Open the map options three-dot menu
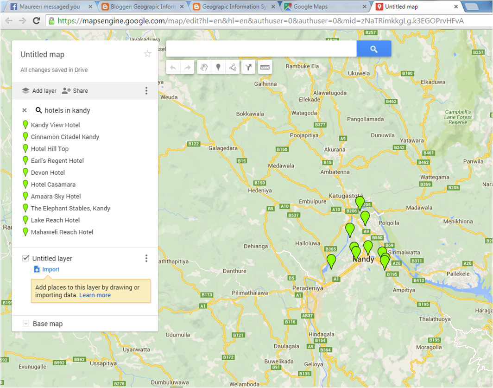The height and width of the screenshot is (388, 493). (146, 91)
